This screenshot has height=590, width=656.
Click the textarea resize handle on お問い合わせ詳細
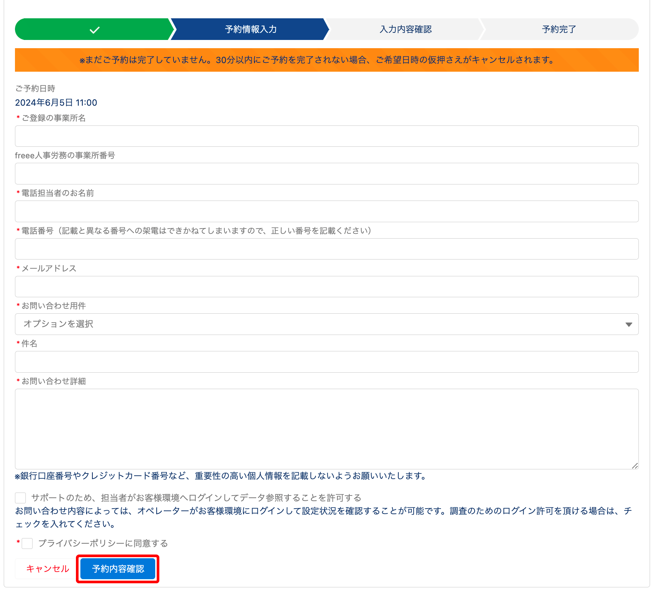click(x=635, y=465)
